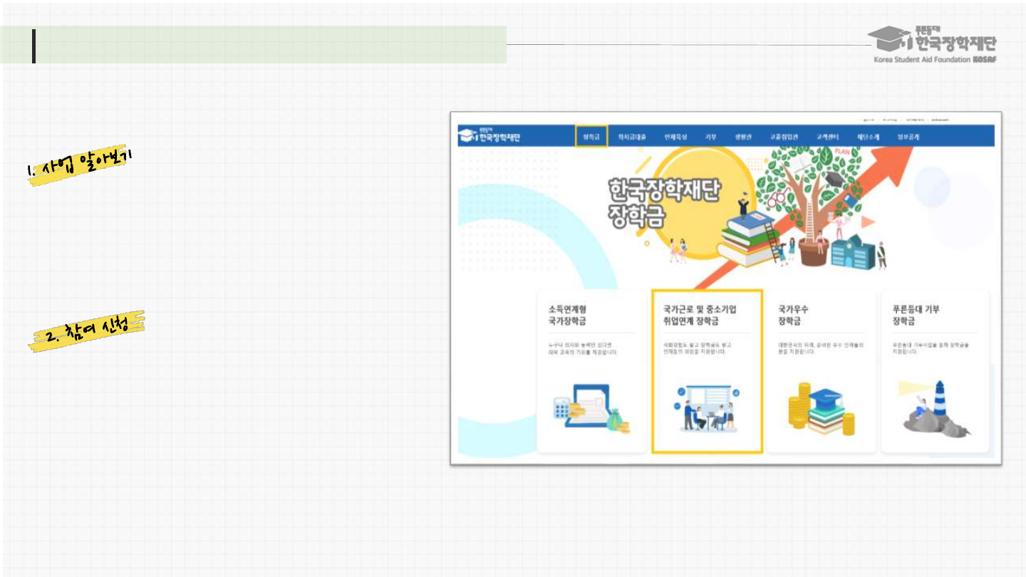Click the coins and graduation cap illustration
The image size is (1026, 577).
819,410
